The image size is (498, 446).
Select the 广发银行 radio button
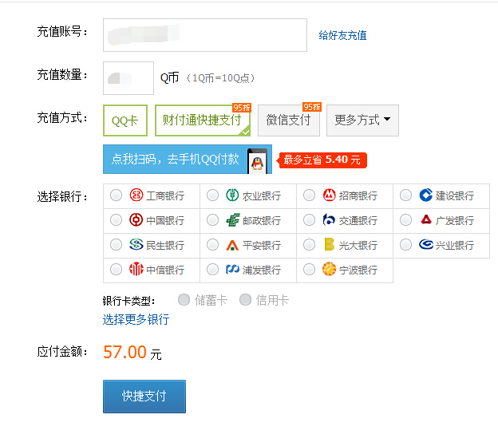point(405,219)
